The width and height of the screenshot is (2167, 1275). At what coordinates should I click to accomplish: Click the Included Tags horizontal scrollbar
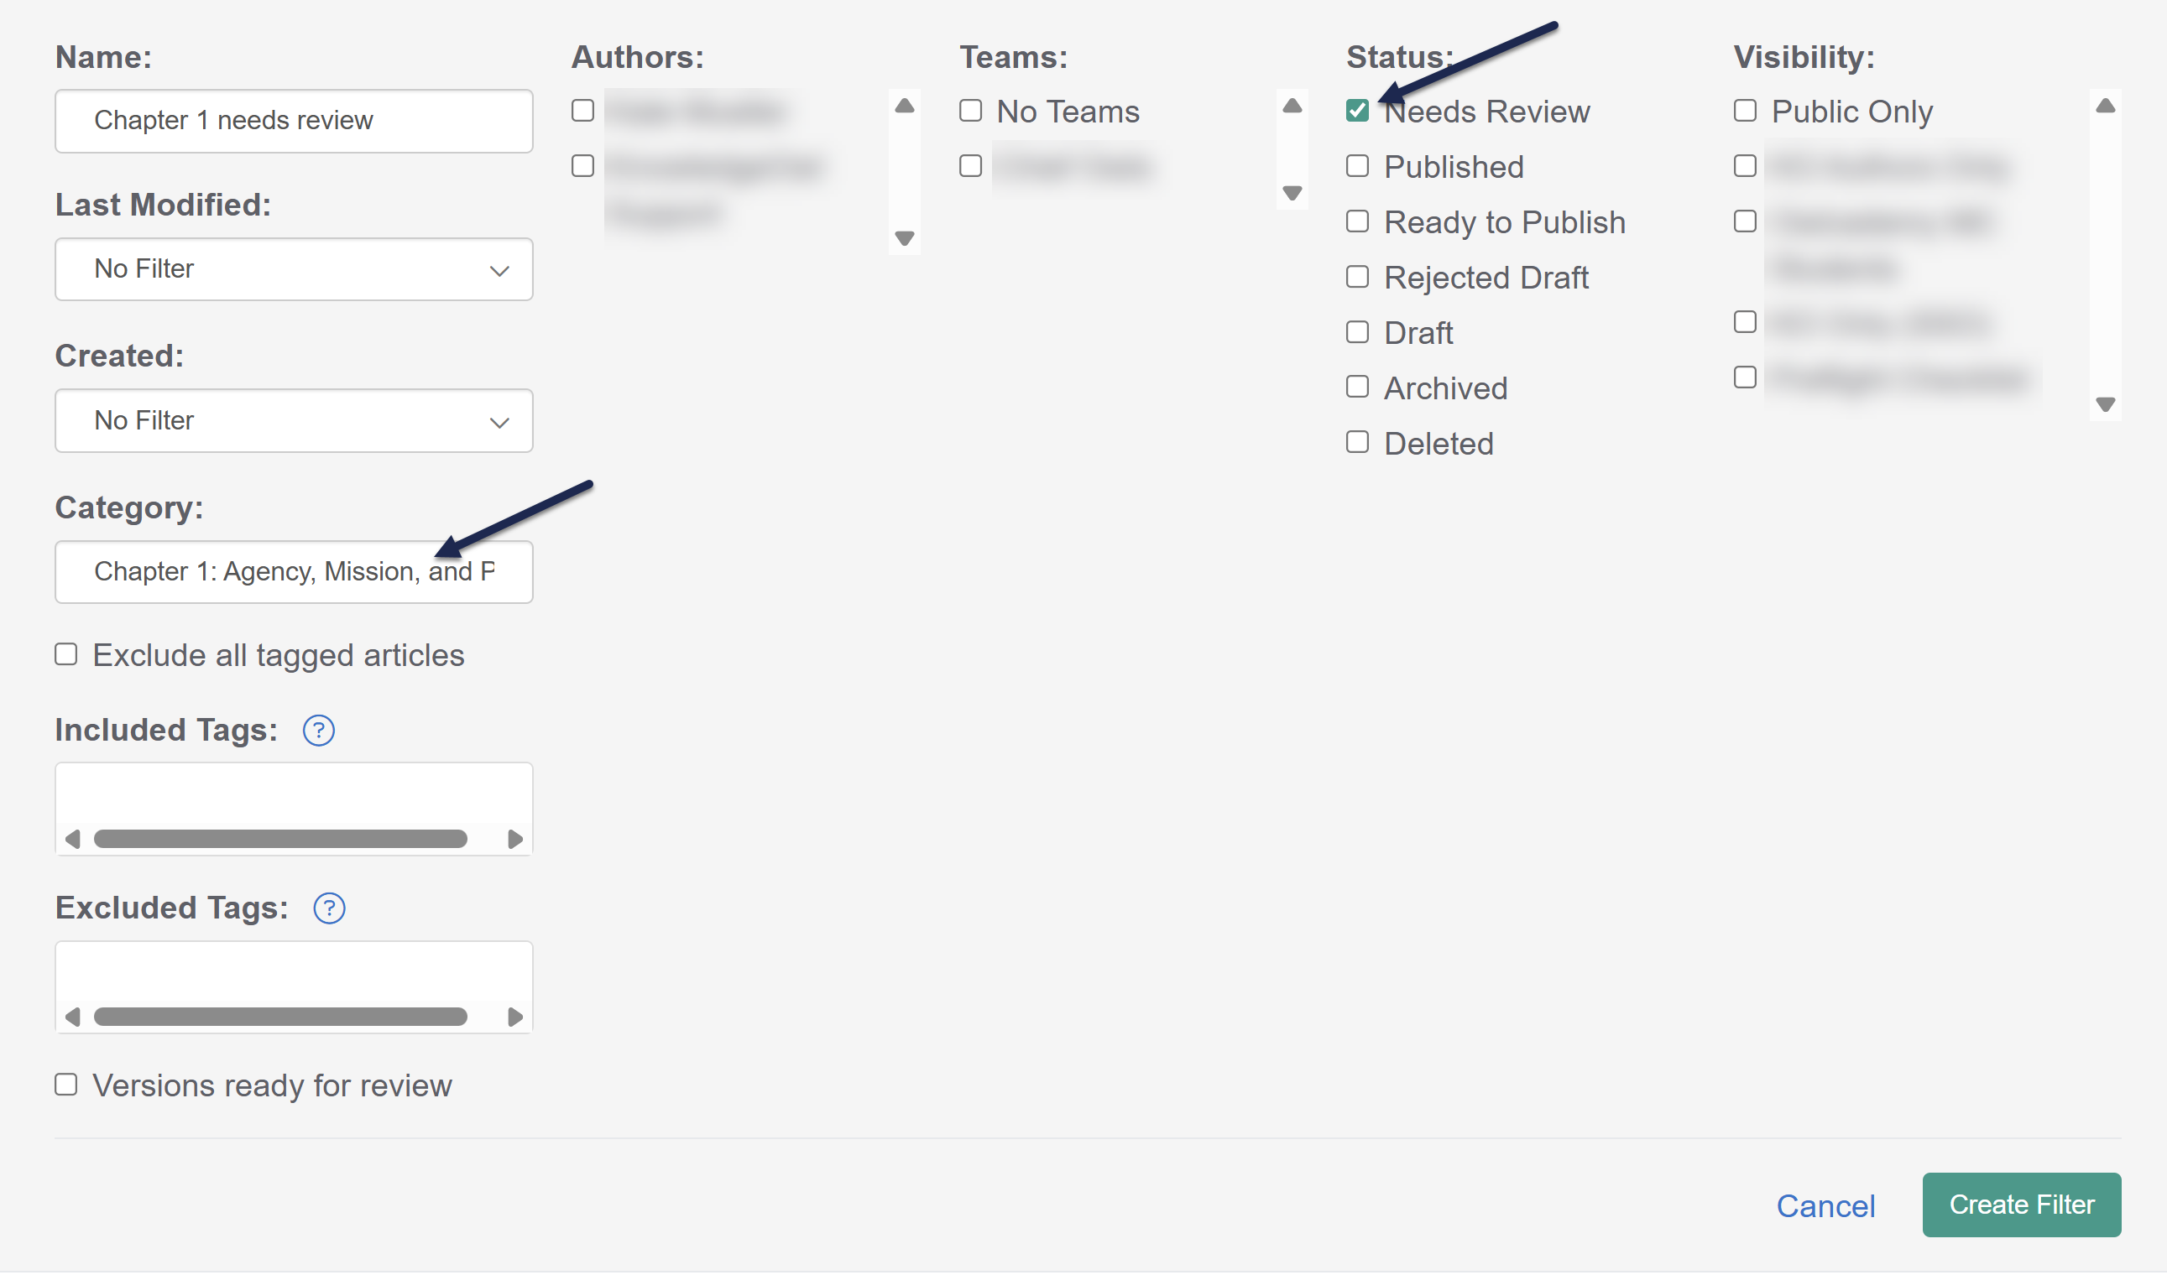coord(279,840)
